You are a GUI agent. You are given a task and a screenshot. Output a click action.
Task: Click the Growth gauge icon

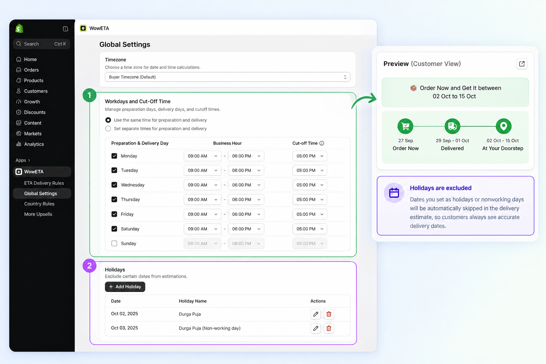point(19,102)
